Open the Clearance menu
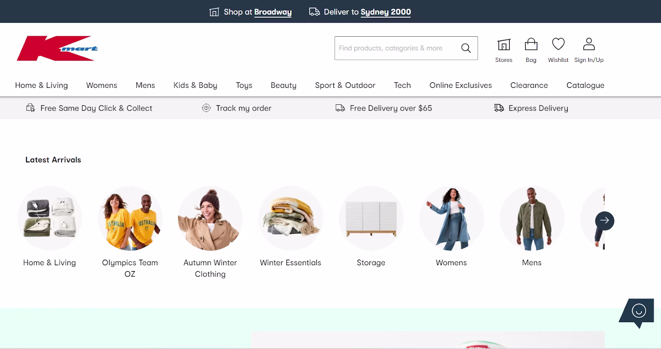Screen dimensions: 661x349 (x=529, y=85)
